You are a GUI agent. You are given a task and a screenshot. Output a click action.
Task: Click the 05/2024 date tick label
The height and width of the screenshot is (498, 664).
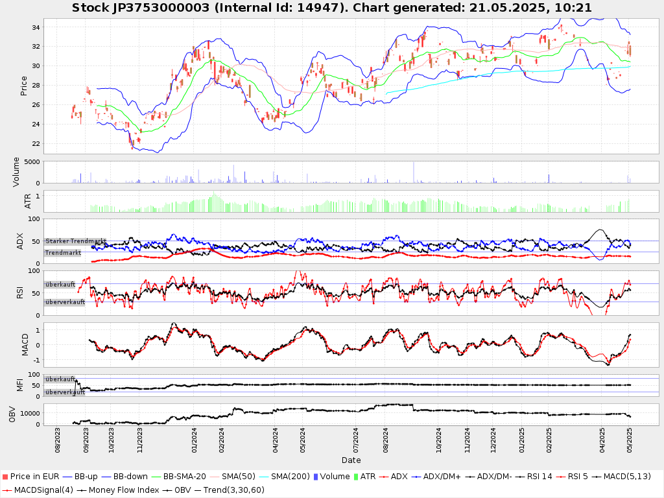point(302,440)
